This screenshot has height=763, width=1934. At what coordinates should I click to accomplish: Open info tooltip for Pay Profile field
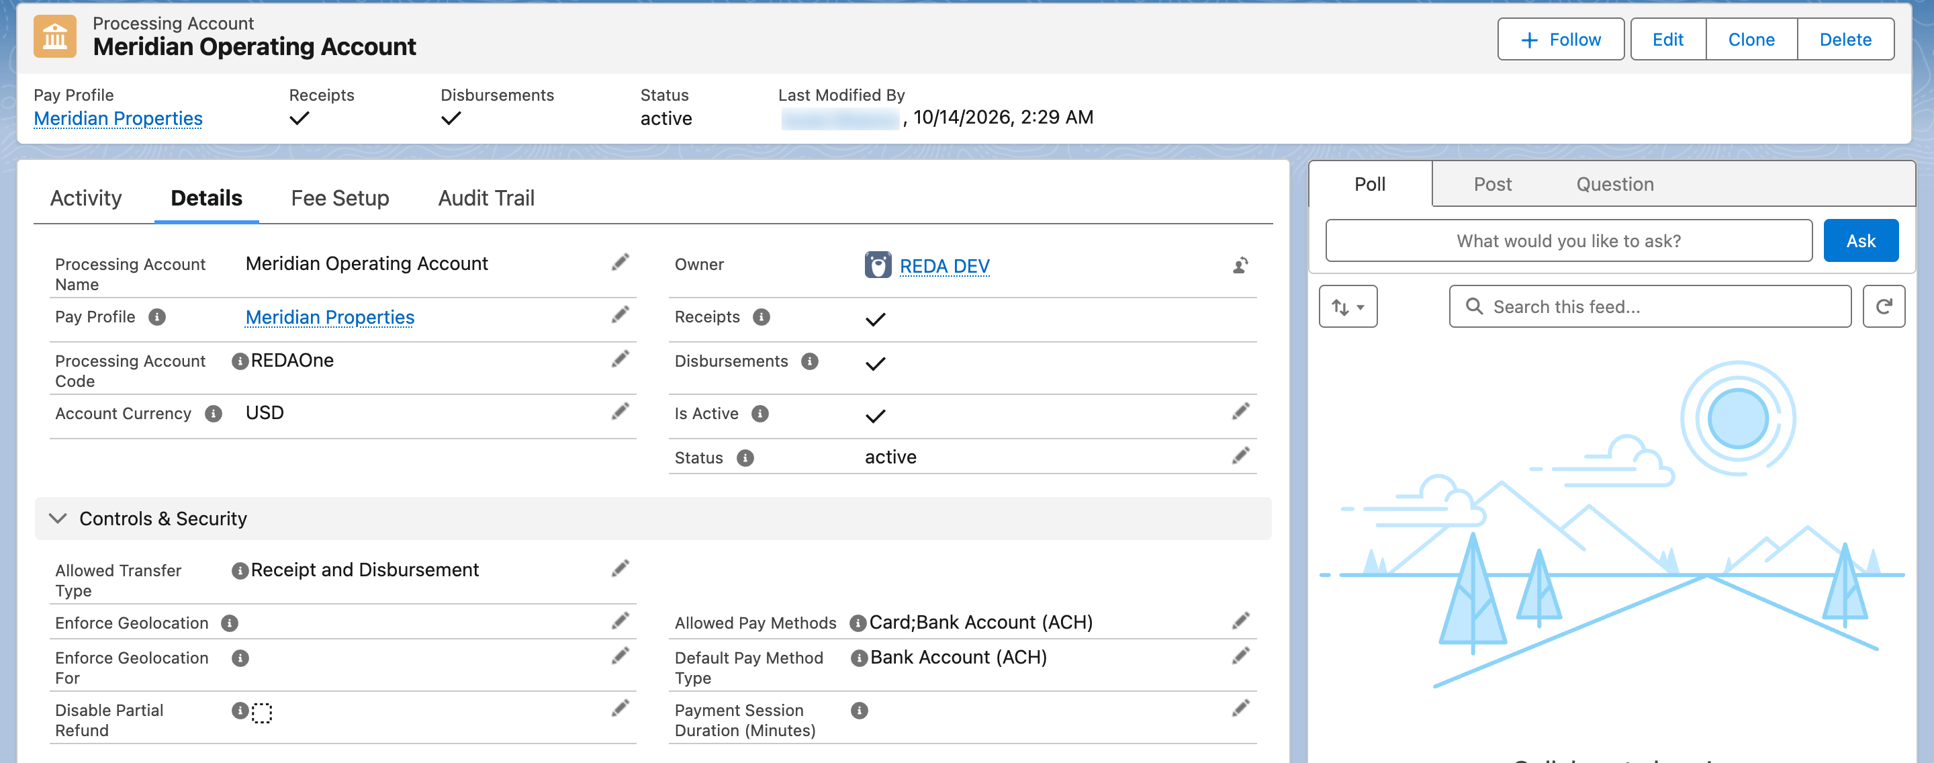[x=157, y=317]
